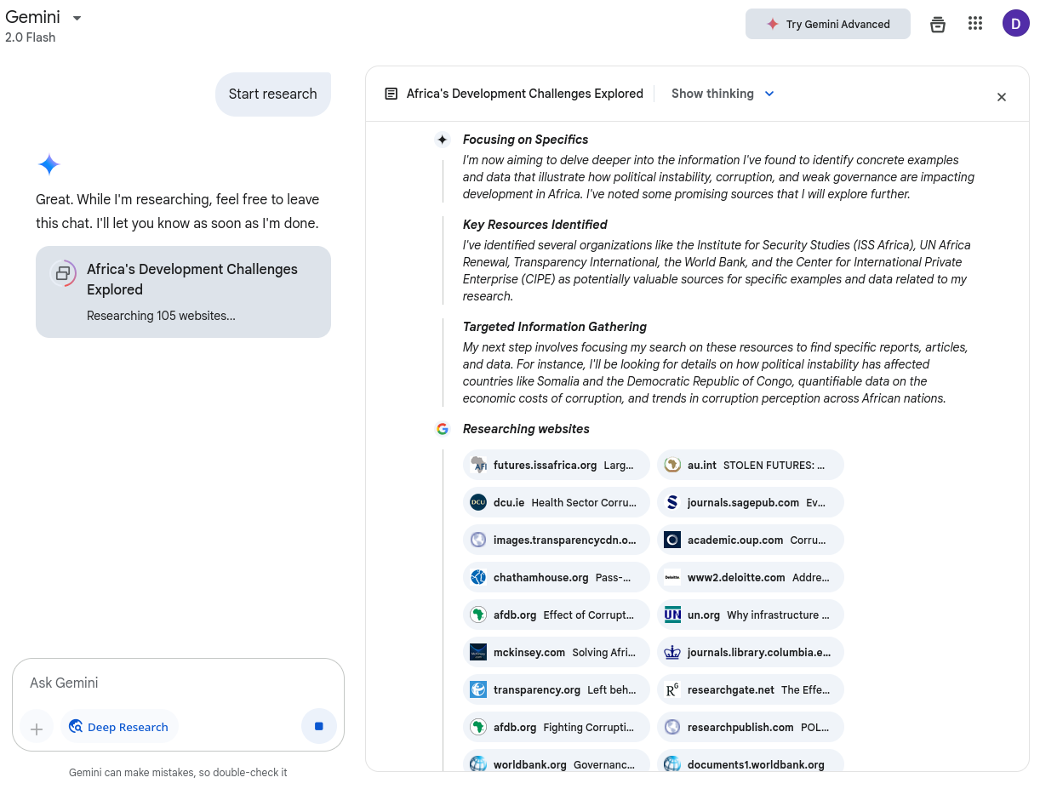Viewport: 1040px width, 789px height.
Task: Click the Start research message bubble
Action: 273,94
